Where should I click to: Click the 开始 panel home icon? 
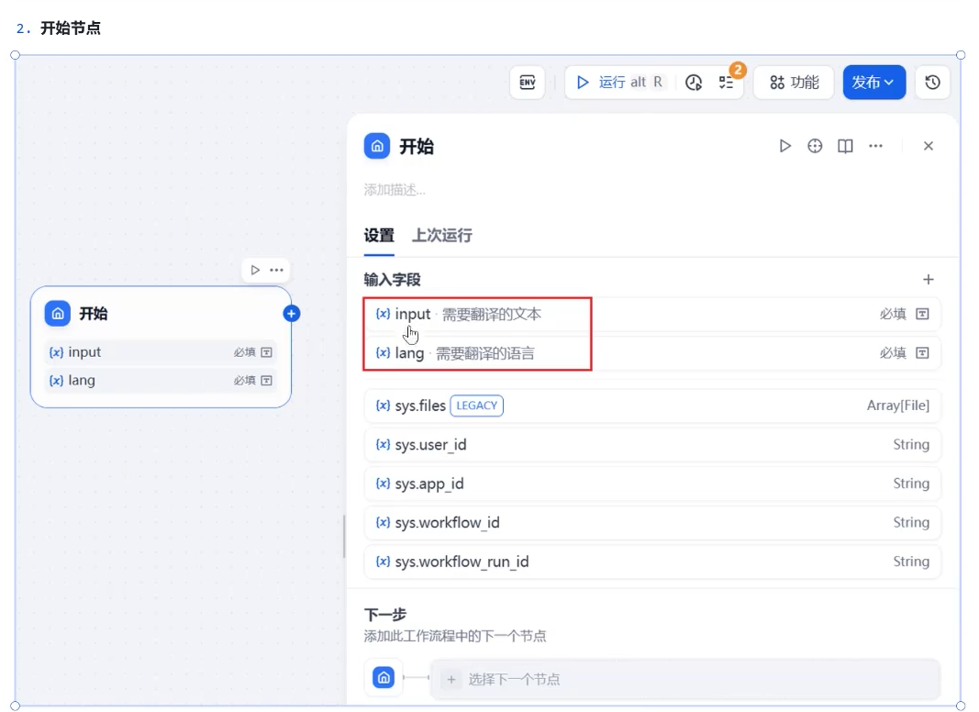(x=377, y=146)
